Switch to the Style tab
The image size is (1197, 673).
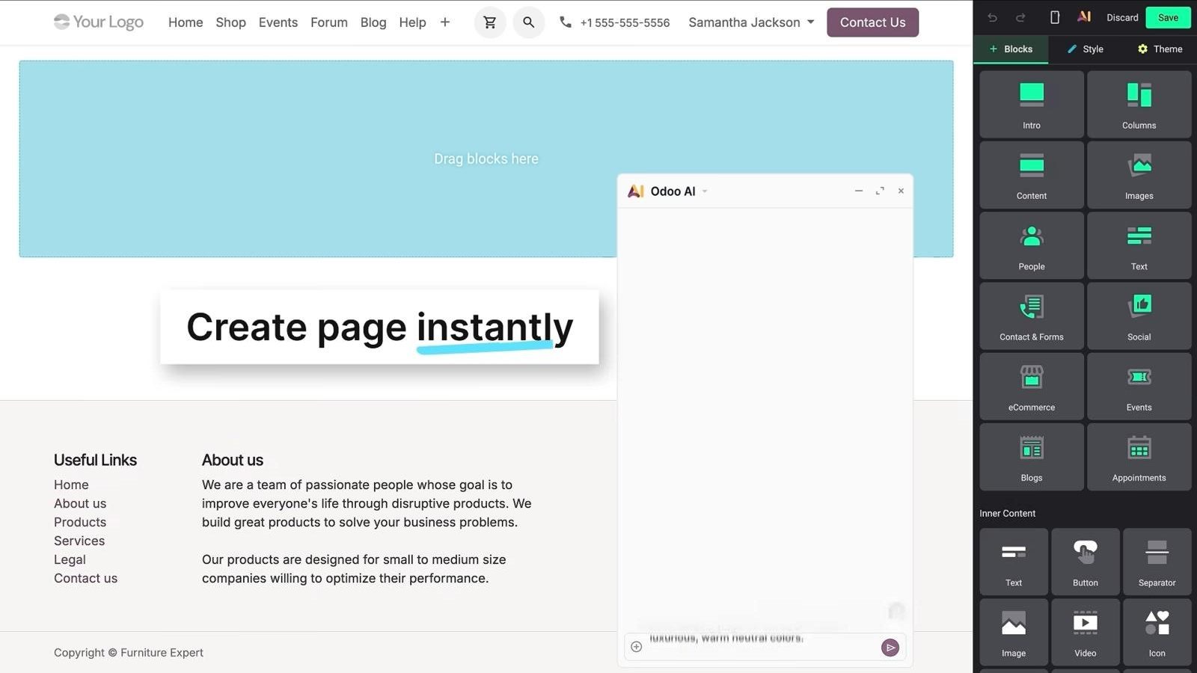click(x=1085, y=49)
